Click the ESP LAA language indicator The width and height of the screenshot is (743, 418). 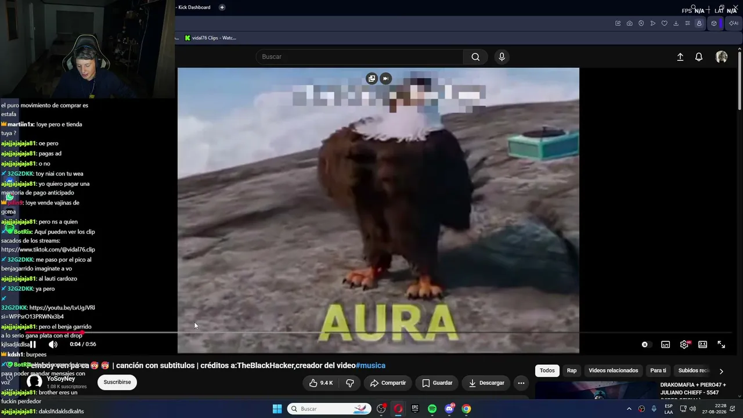coord(669,409)
